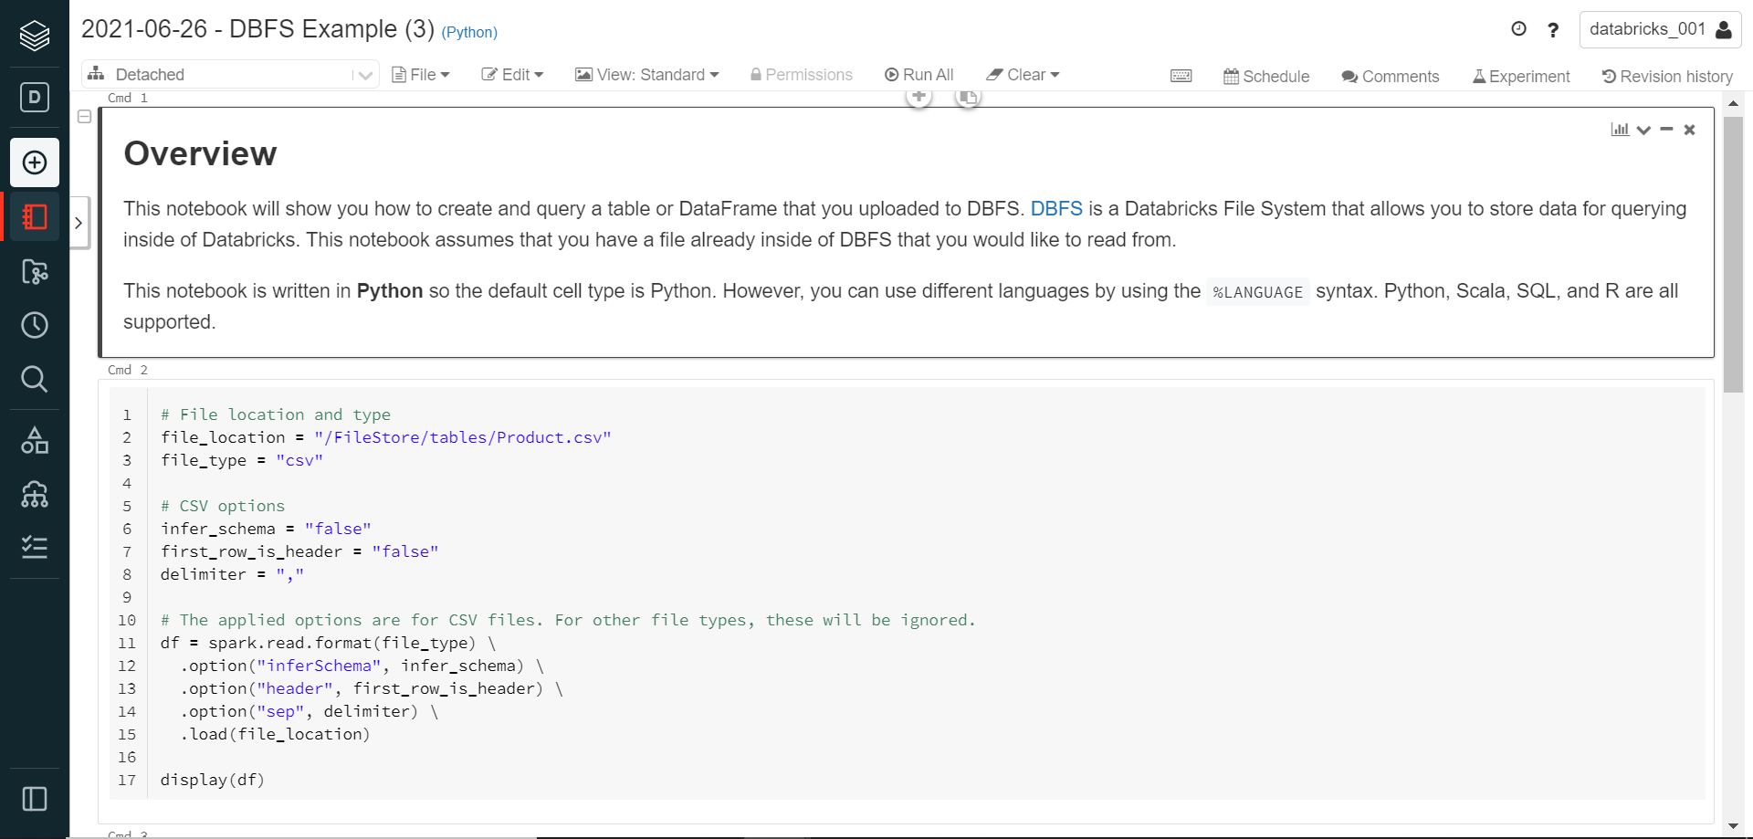Open the Jobs checklist icon in sidebar
This screenshot has height=839, width=1753.
coord(35,547)
